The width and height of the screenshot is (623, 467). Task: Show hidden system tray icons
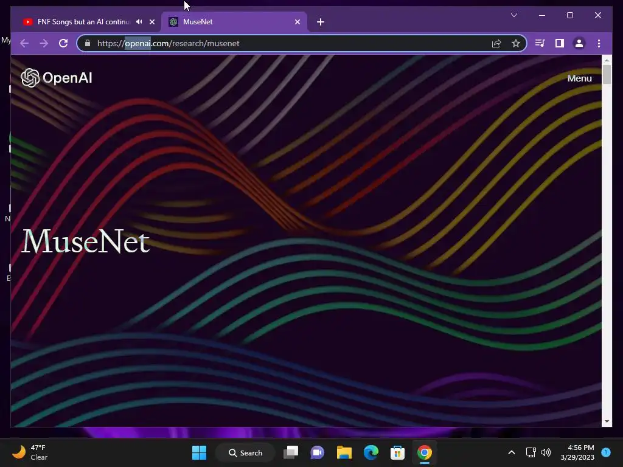coord(512,452)
